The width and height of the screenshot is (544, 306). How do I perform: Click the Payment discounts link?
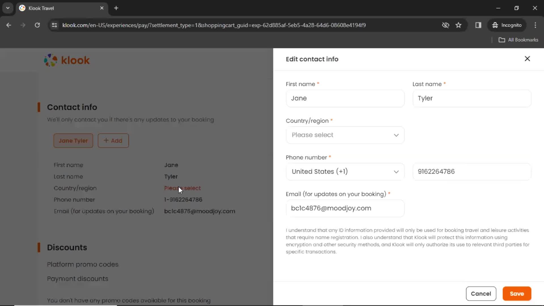[77, 279]
